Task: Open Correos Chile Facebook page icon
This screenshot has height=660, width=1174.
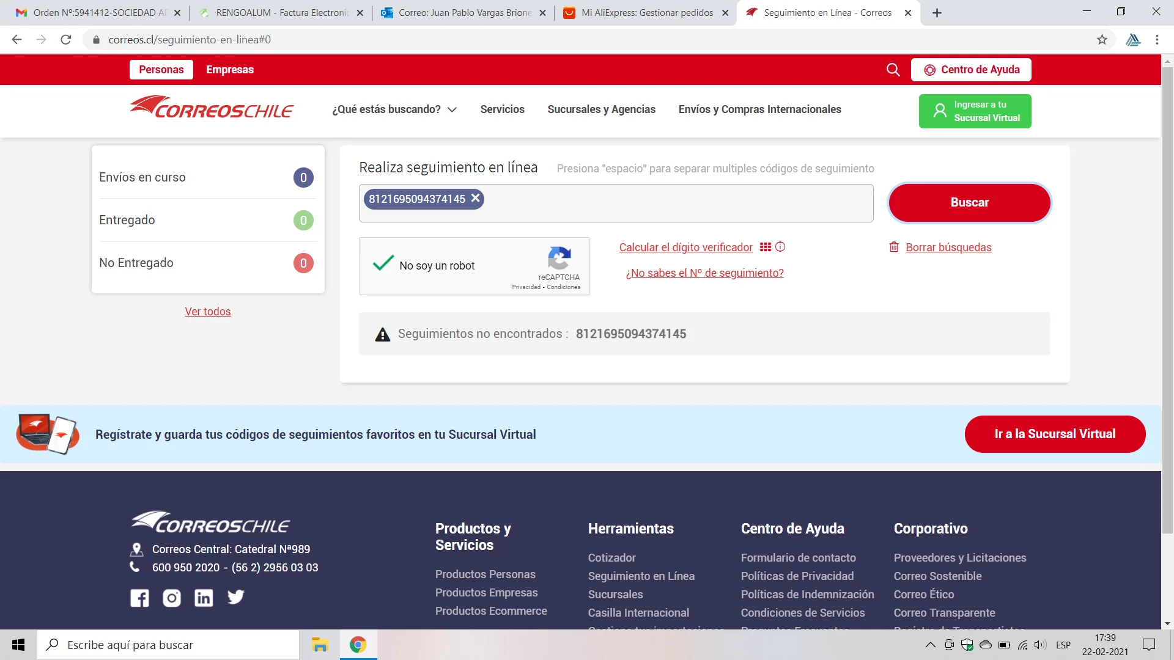Action: pos(139,598)
